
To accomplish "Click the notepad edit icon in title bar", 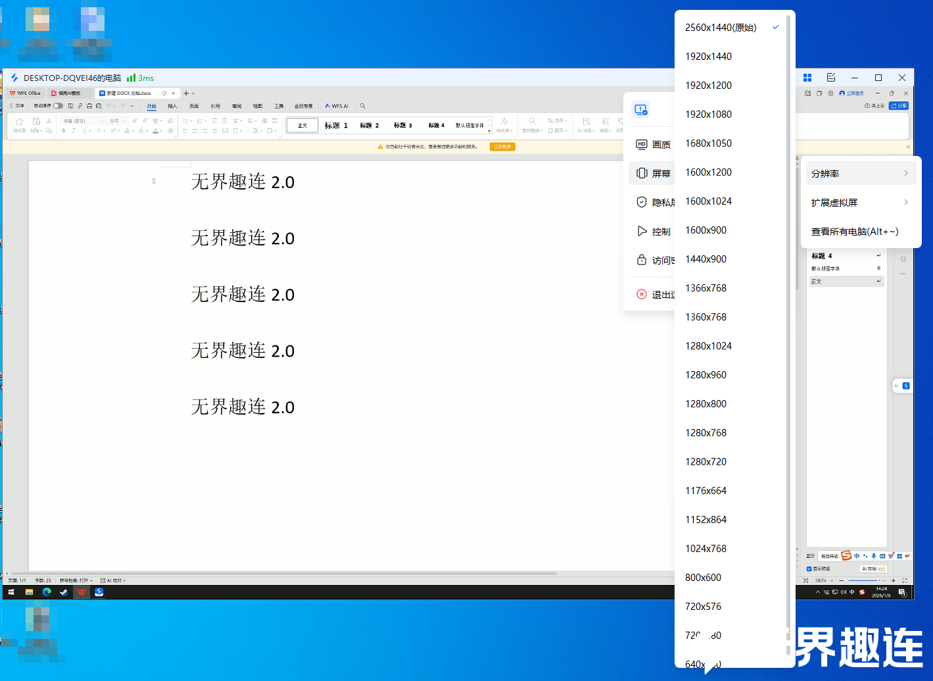I will click(831, 78).
